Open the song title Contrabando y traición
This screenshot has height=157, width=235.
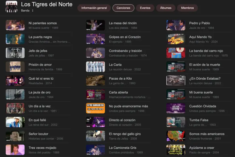tap(125, 51)
